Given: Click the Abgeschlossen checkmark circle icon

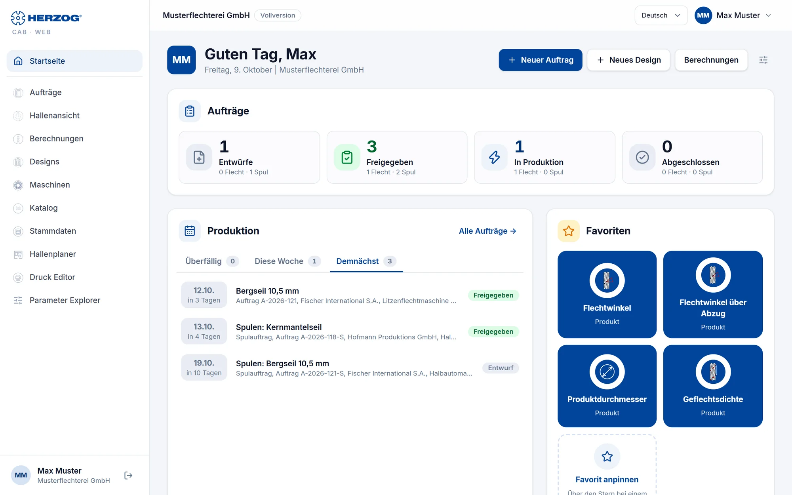Looking at the screenshot, I should 642,157.
